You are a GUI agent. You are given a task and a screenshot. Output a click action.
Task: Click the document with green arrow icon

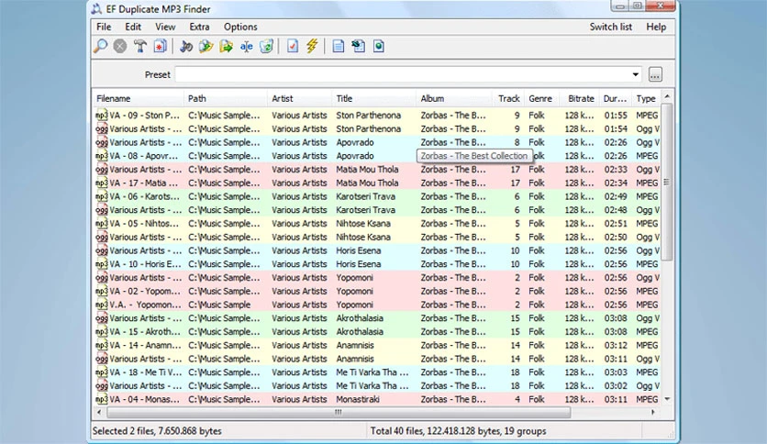pos(358,47)
